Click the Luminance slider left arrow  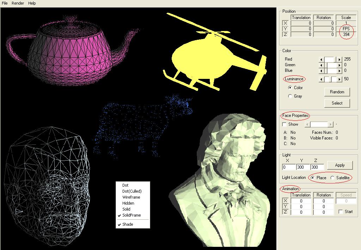tap(321, 79)
